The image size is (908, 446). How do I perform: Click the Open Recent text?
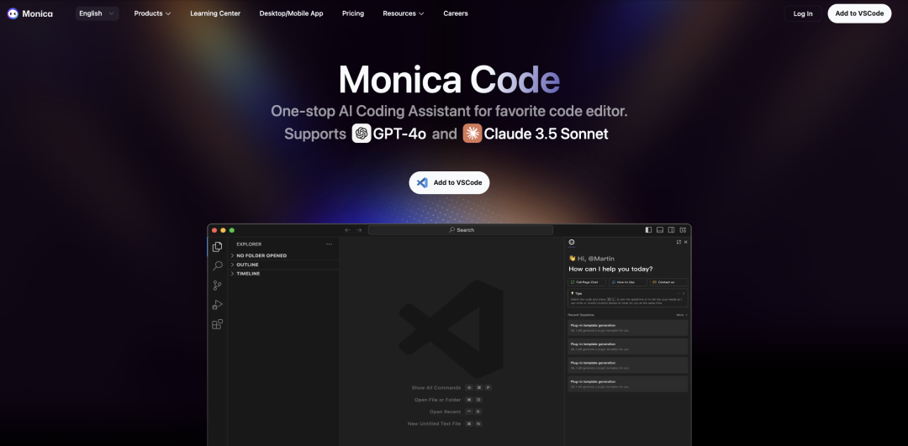coord(445,412)
